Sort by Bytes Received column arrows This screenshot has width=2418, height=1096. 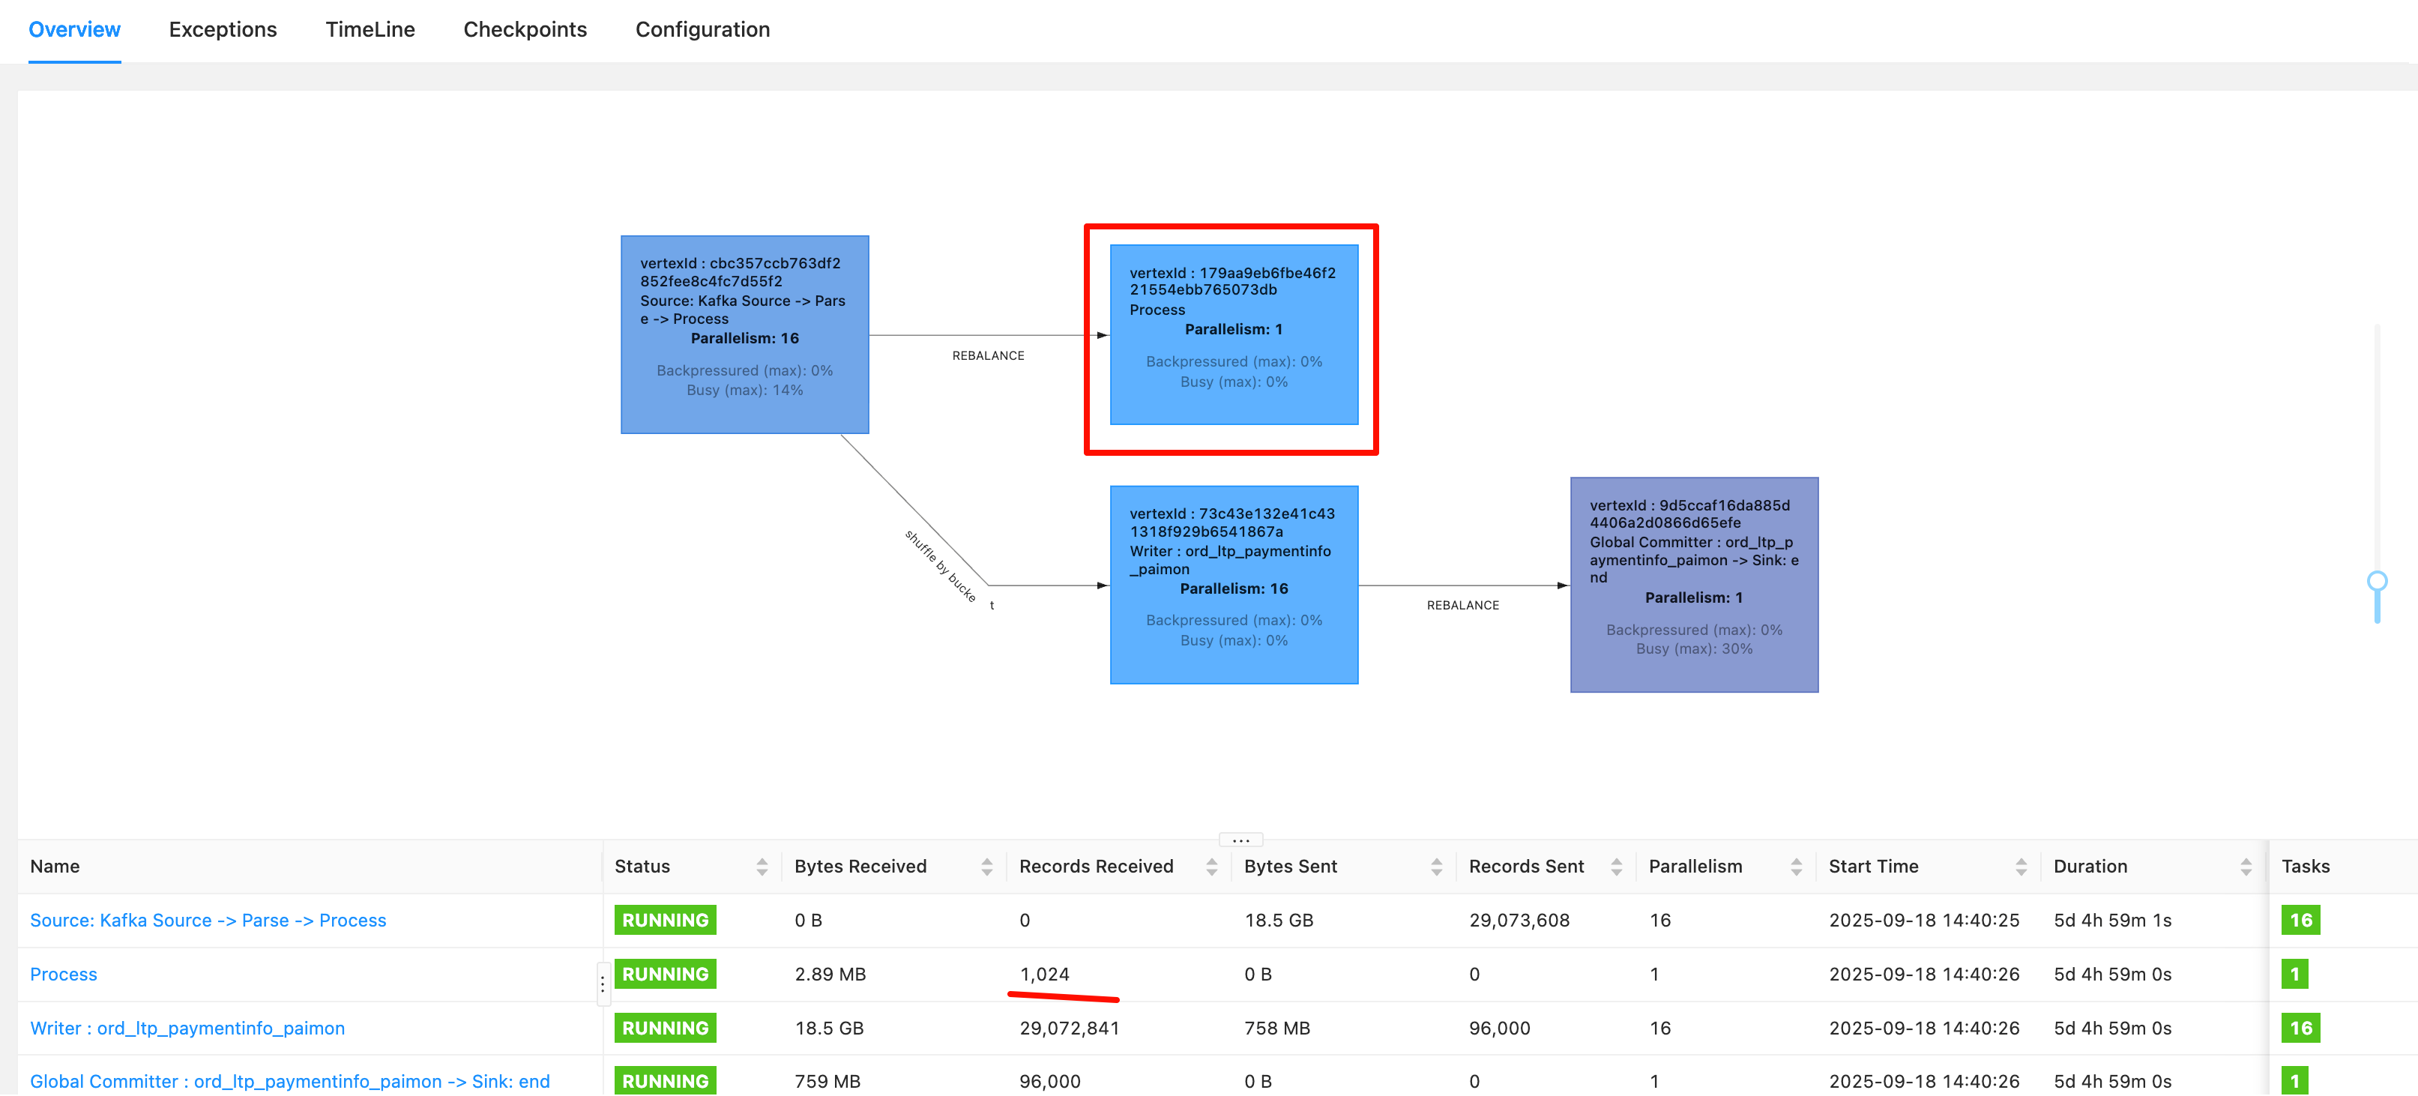pos(986,867)
